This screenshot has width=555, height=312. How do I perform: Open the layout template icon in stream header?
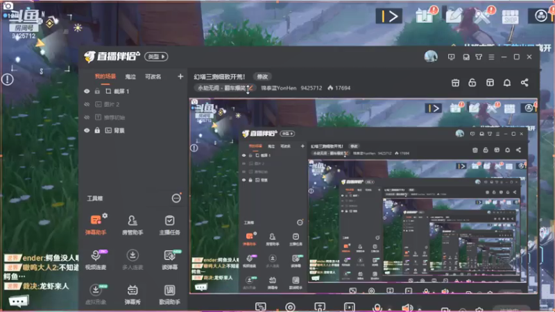coord(490,83)
